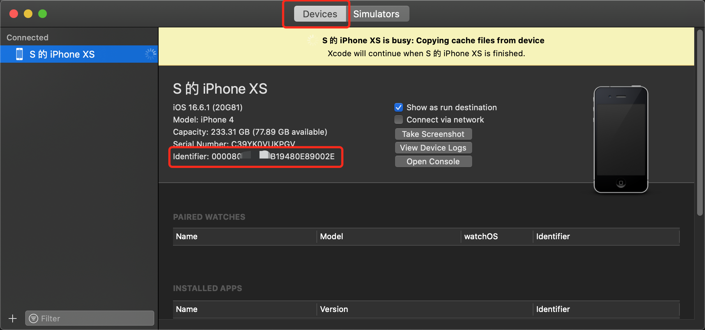The width and height of the screenshot is (705, 330).
Task: Click the INSTALLED APPS section heading
Action: [x=208, y=288]
